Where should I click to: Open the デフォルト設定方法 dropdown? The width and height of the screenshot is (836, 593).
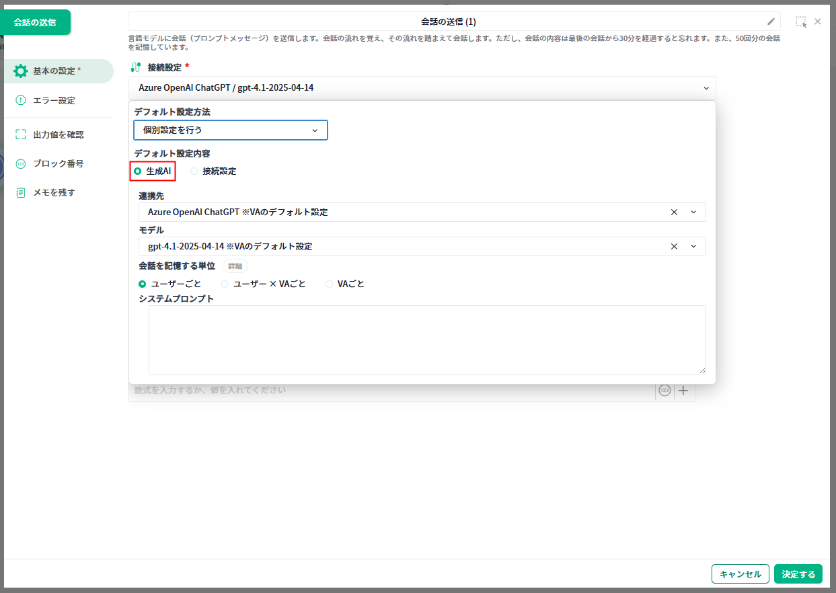(x=230, y=130)
